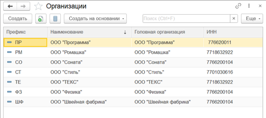The height and width of the screenshot is (118, 266).
Task: Click the row icon beside СТ
Action: [9, 72]
